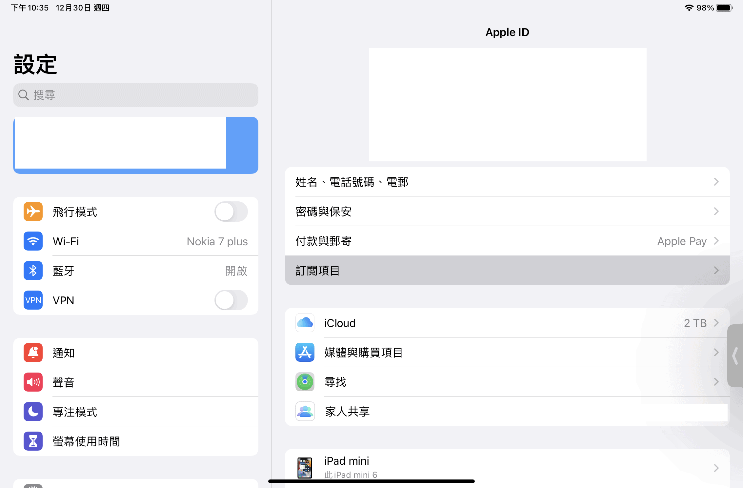The image size is (743, 488).
Task: Tap the '2 TB' storage value
Action: 695,323
